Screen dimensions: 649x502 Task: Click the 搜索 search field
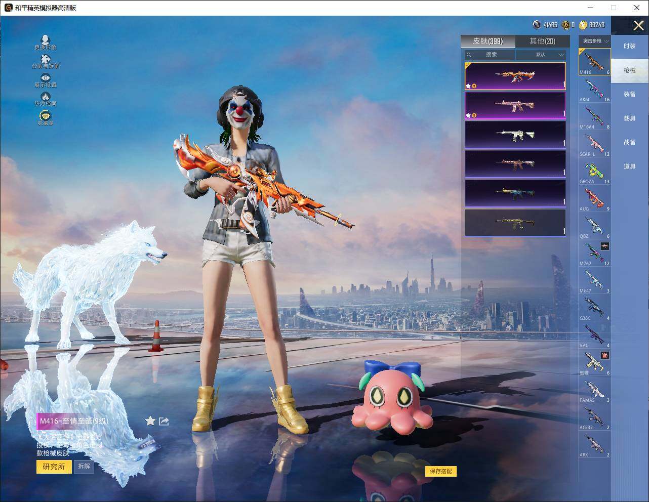pyautogui.click(x=490, y=54)
